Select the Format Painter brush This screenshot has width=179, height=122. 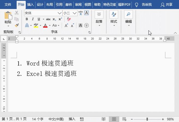[x=17, y=25]
